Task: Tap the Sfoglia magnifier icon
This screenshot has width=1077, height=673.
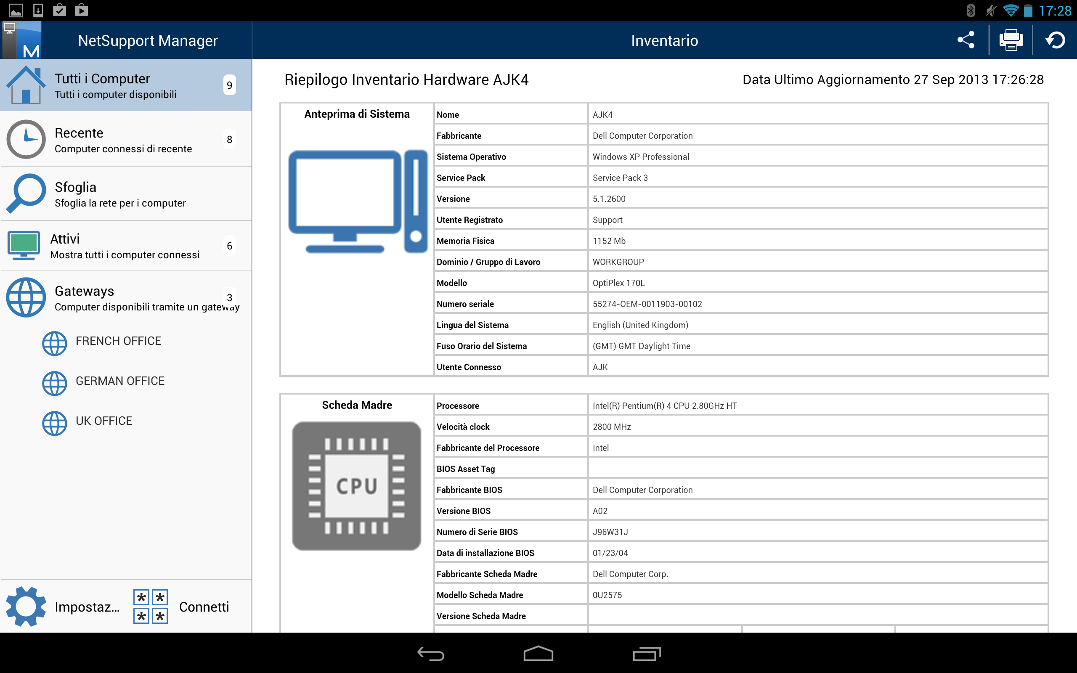Action: (26, 193)
